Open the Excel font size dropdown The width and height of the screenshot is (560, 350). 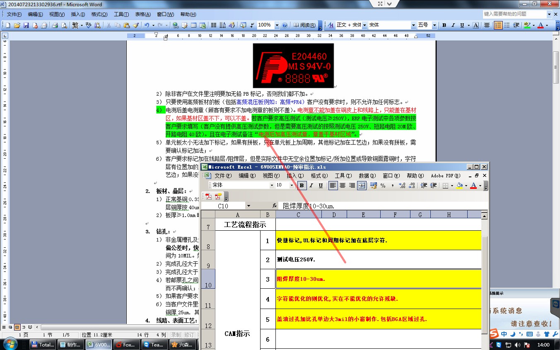(292, 186)
